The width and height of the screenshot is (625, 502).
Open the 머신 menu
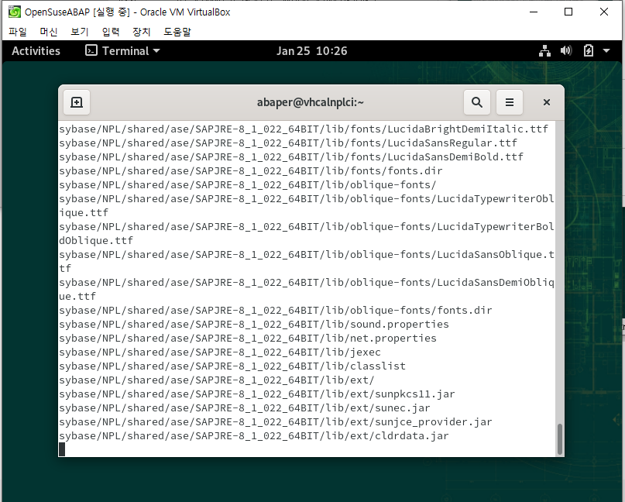(49, 32)
